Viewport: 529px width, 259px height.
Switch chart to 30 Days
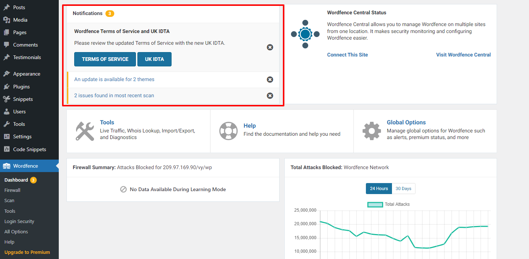click(403, 189)
